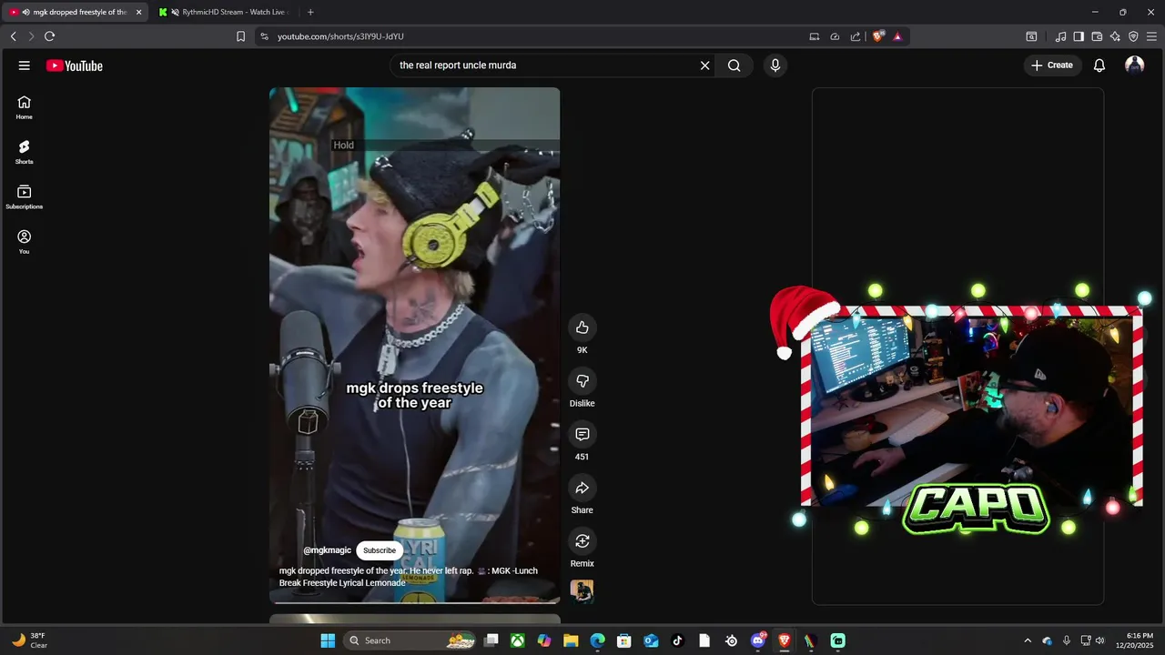The image size is (1165, 655).
Task: Open File Explorer from taskbar
Action: [571, 640]
